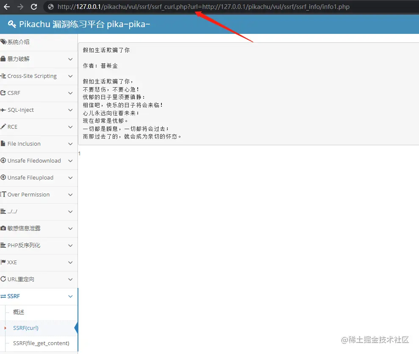The width and height of the screenshot is (419, 354).
Task: Expand the PHP反序列化 chevron
Action: coord(70,245)
